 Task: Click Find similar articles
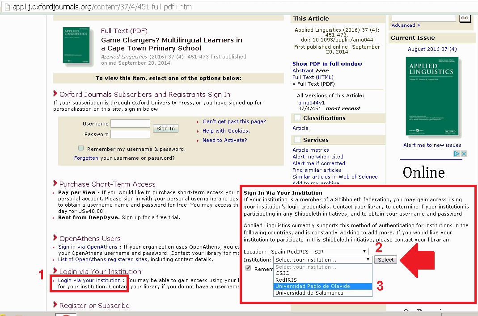coord(317,170)
